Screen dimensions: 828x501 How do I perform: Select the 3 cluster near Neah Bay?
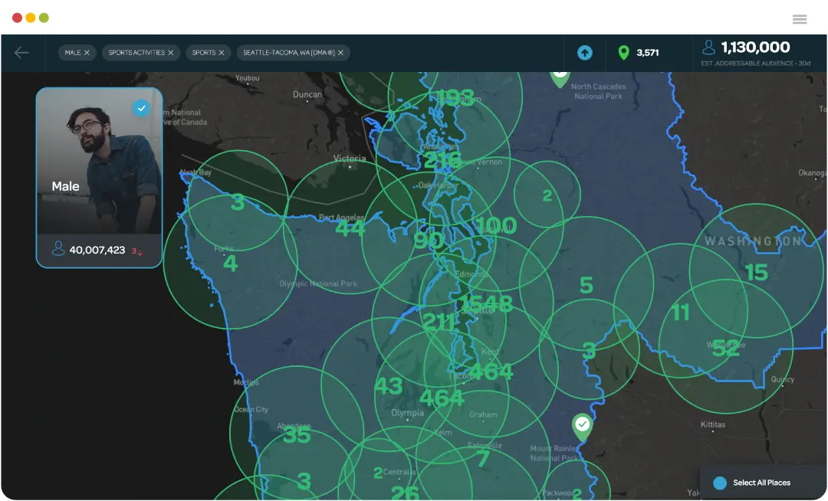pyautogui.click(x=238, y=202)
